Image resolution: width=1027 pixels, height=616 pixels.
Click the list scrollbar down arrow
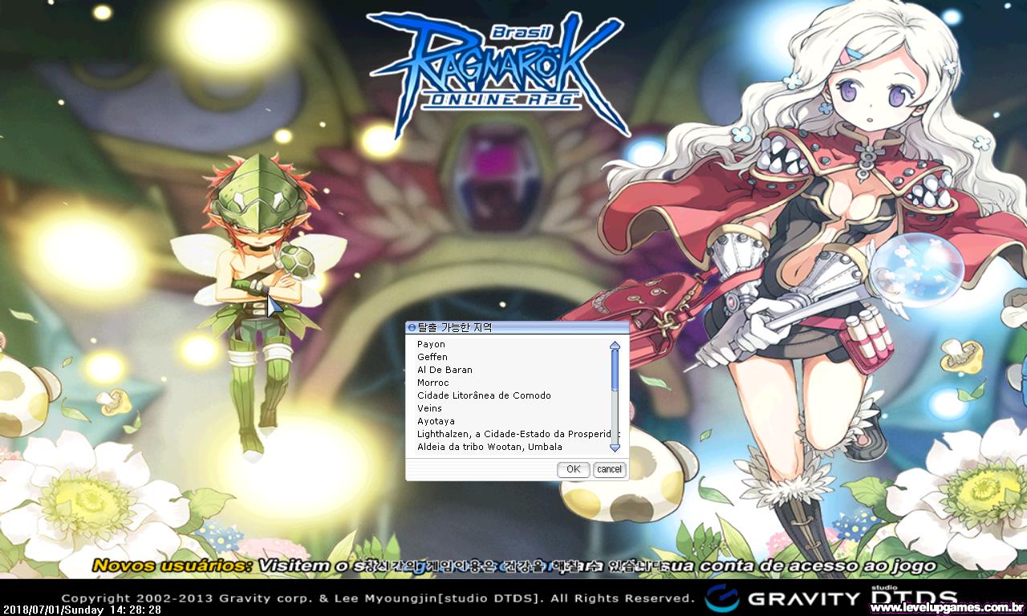tap(615, 447)
